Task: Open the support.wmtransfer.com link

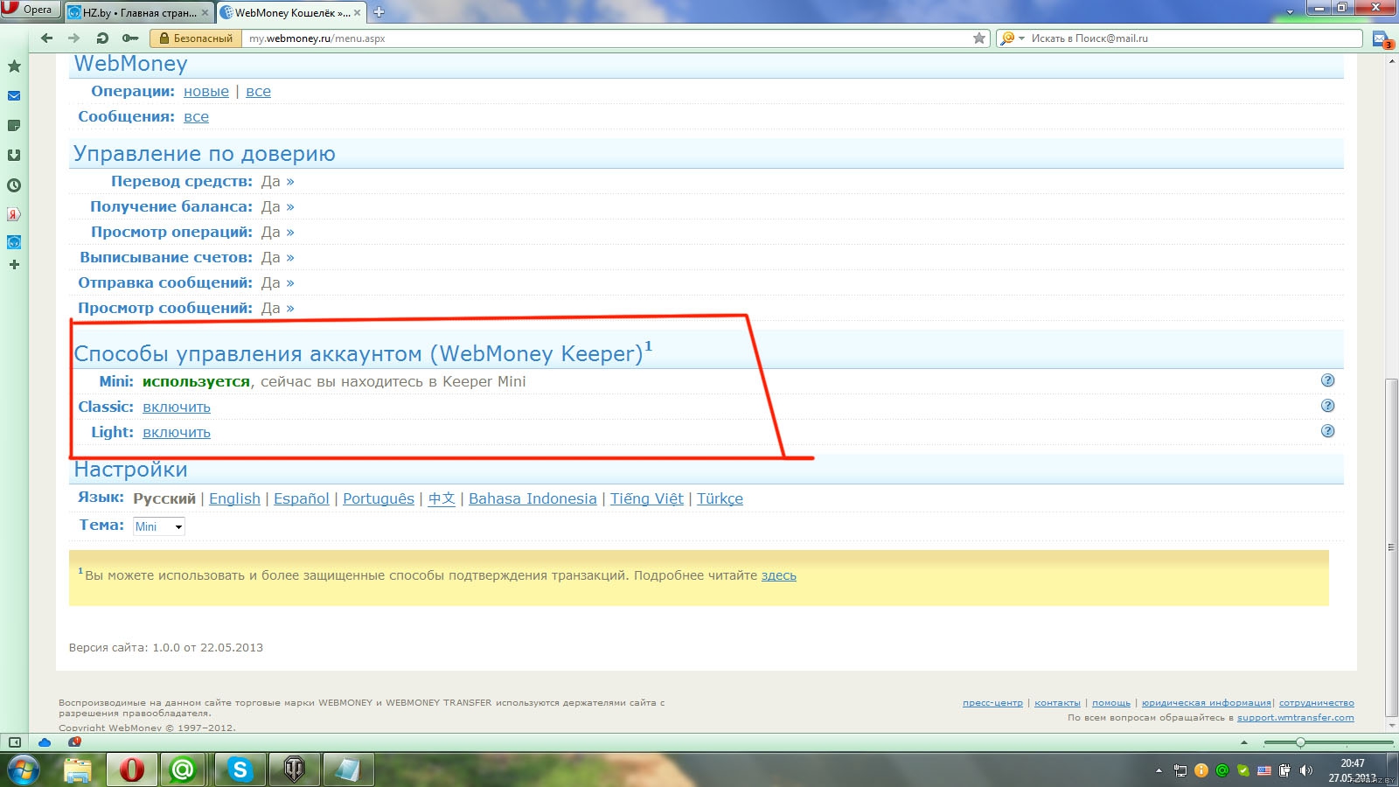Action: [x=1296, y=718]
